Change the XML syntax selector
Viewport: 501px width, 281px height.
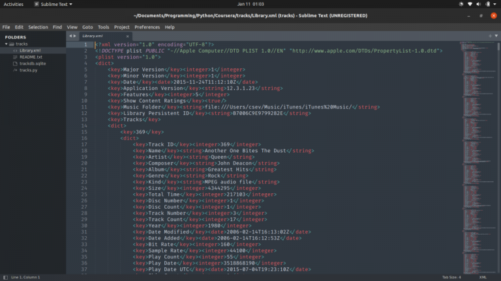tap(483, 277)
